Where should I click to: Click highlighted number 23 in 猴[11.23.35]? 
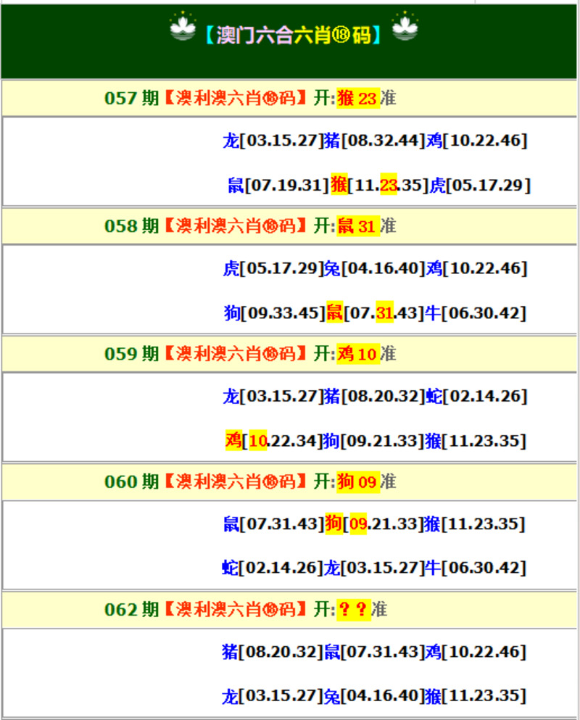(389, 186)
